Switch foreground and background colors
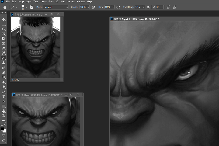Screen dimensions: 219x146 5,125
